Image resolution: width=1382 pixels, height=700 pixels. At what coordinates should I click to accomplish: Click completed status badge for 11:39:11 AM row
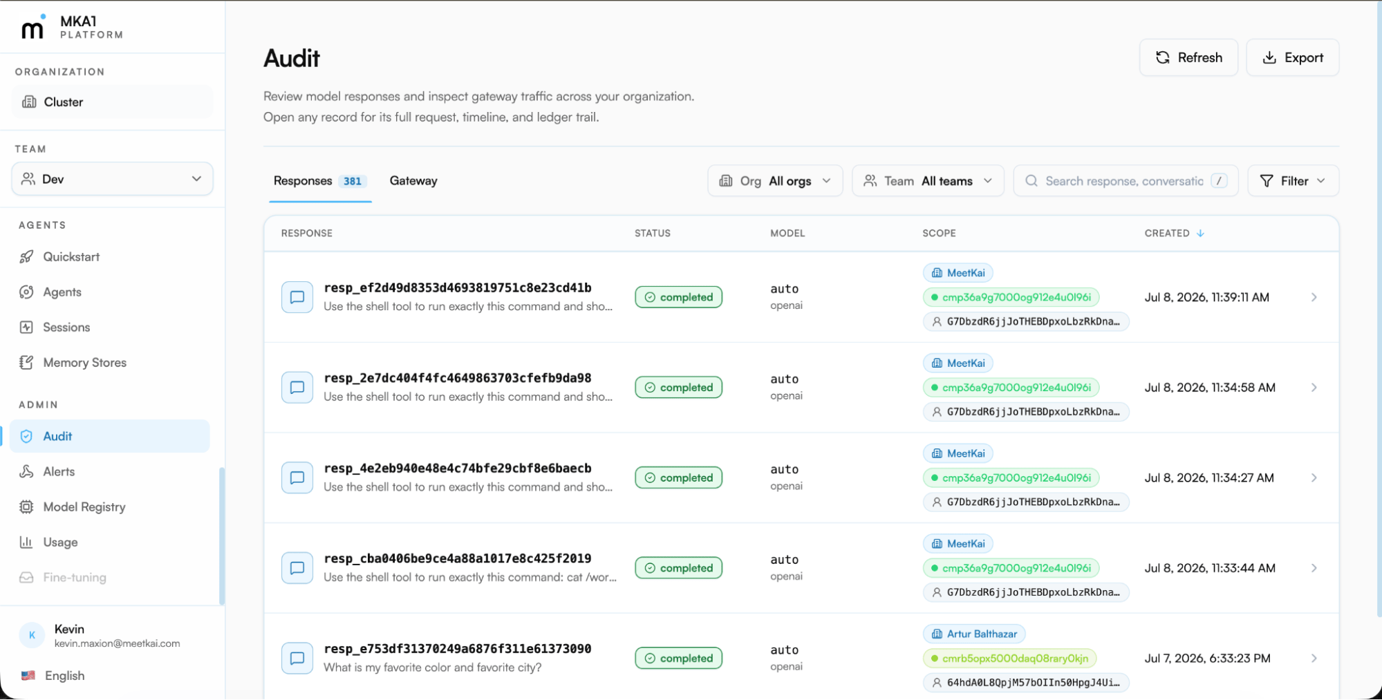(678, 297)
